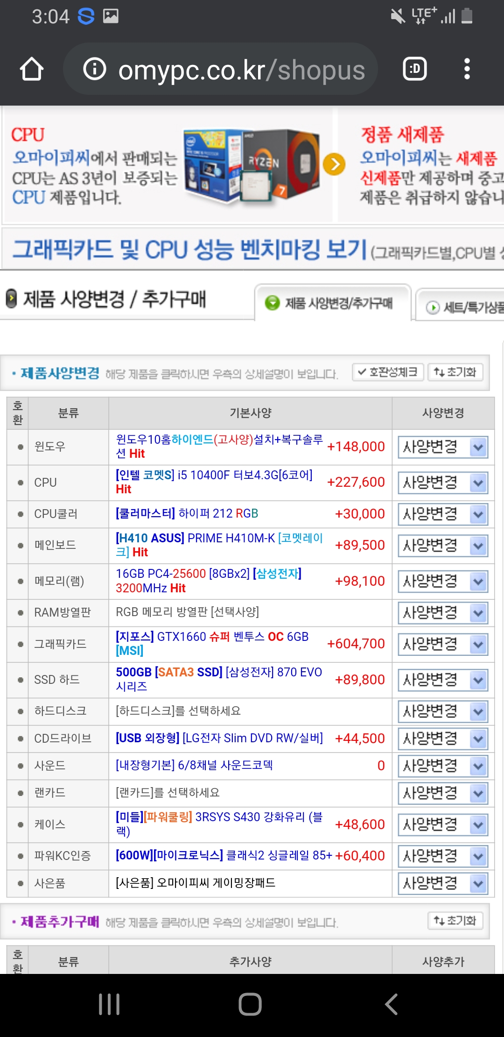
Task: Click the 윈도우10홈하이엔드 설치+복구솔루션 product link
Action: [219, 447]
